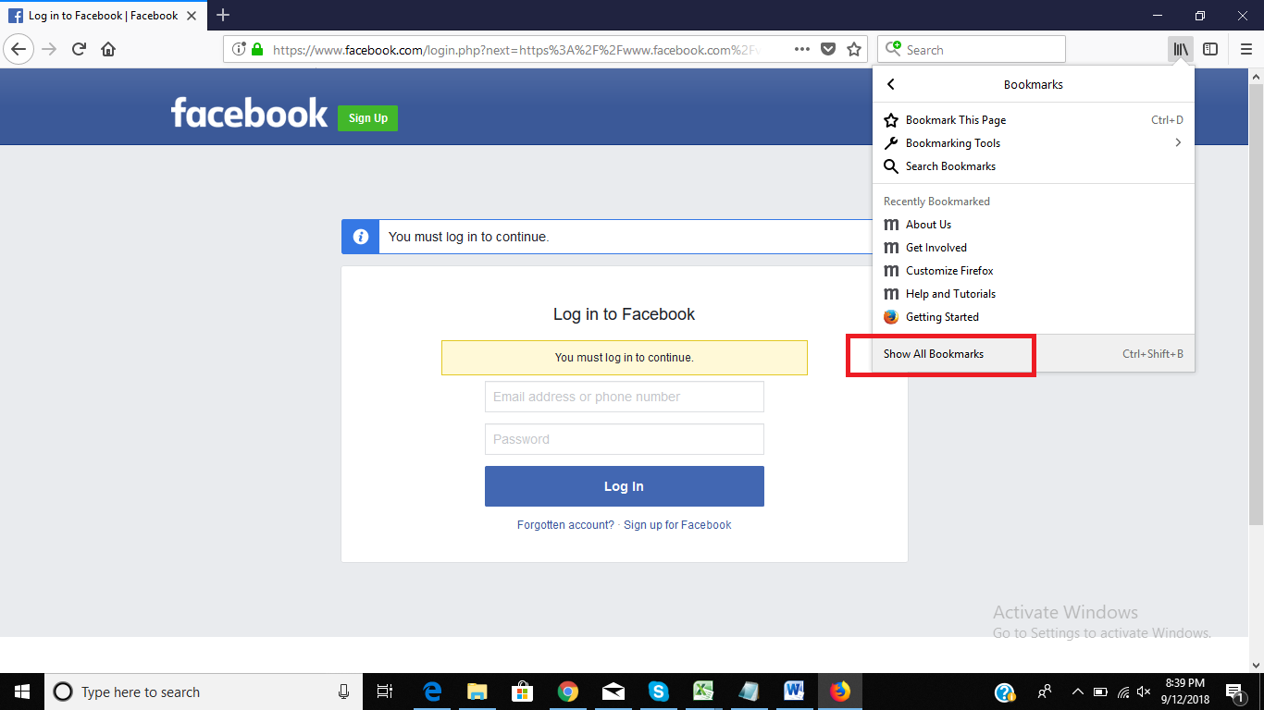Click the Cortana search box
The height and width of the screenshot is (710, 1264).
[204, 692]
